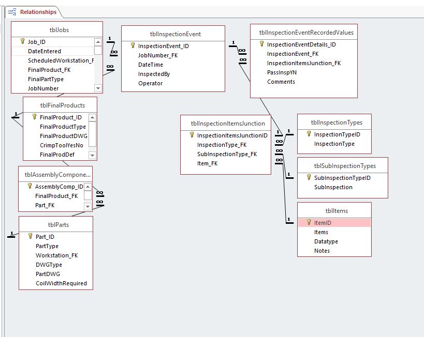The image size is (424, 337).
Task: Select the Notes field in tblItems
Action: 322,251
